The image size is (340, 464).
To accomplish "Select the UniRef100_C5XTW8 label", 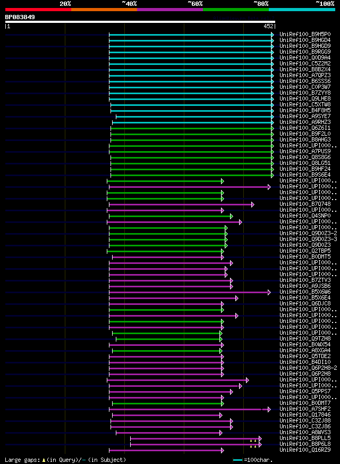I will [305, 104].
